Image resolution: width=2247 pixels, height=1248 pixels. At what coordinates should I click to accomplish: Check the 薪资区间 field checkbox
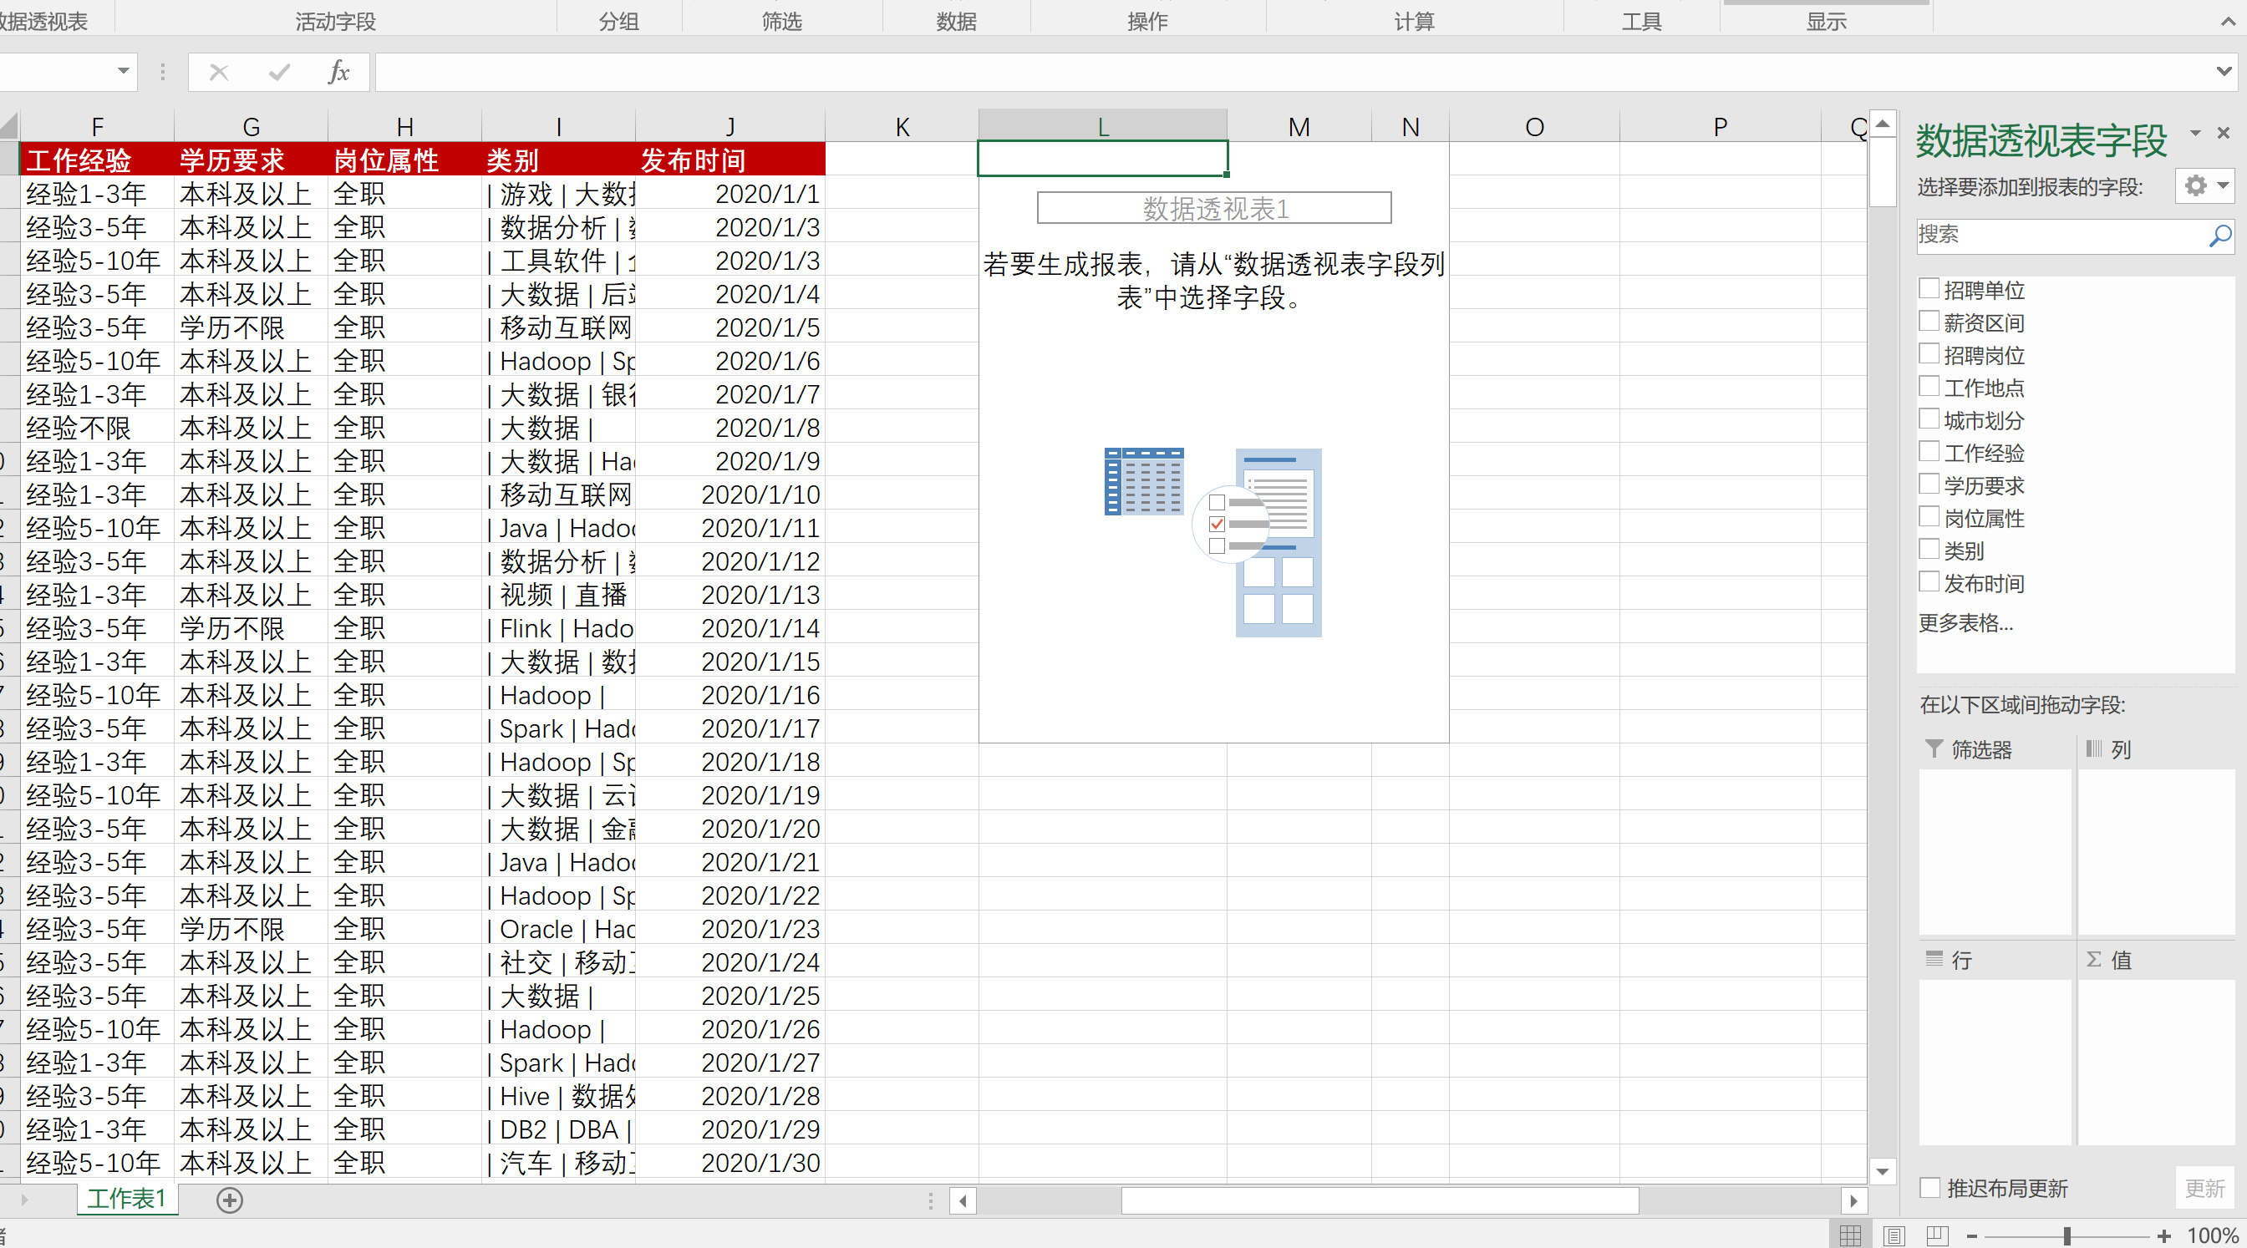coord(1929,322)
